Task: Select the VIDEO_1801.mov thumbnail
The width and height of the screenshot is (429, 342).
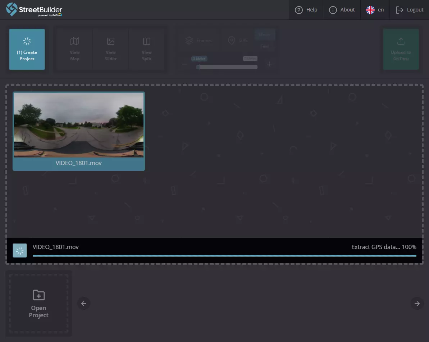Action: [78, 131]
